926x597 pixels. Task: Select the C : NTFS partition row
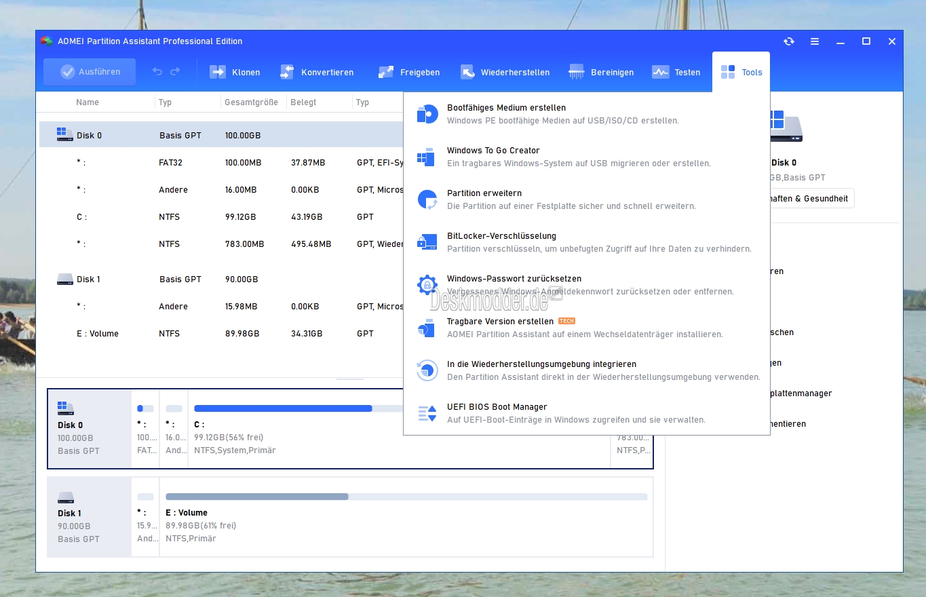(x=221, y=216)
